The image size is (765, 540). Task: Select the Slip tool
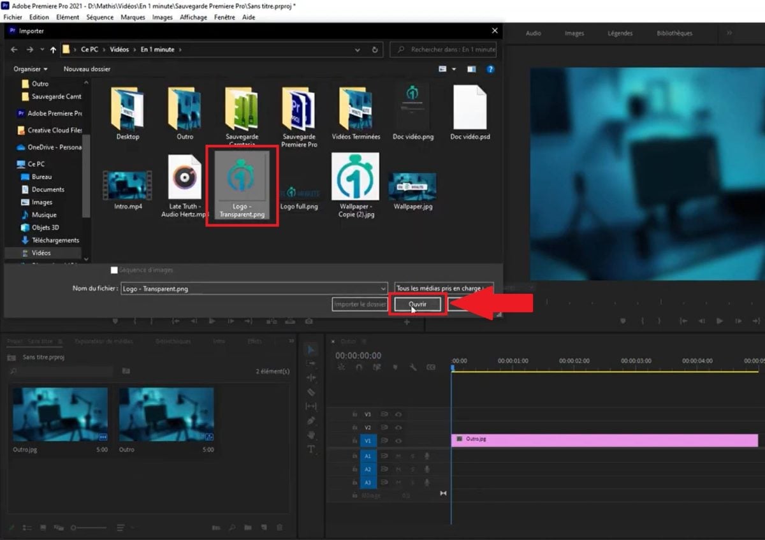311,406
